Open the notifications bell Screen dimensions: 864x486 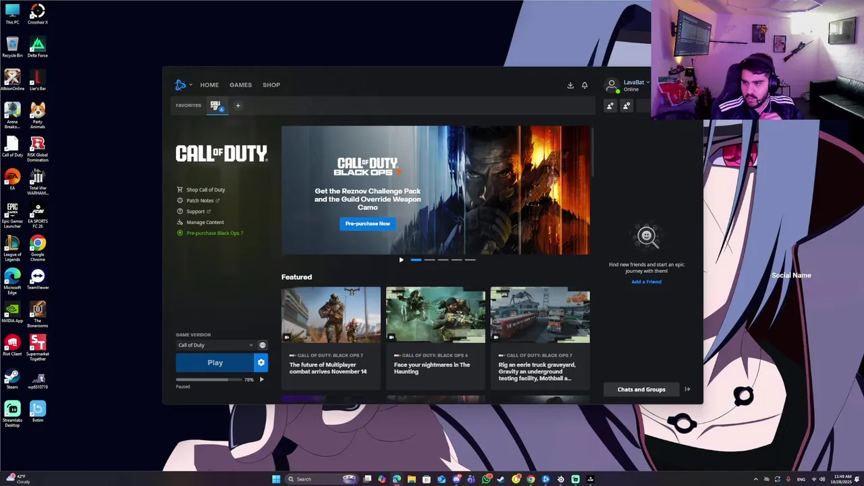click(585, 85)
